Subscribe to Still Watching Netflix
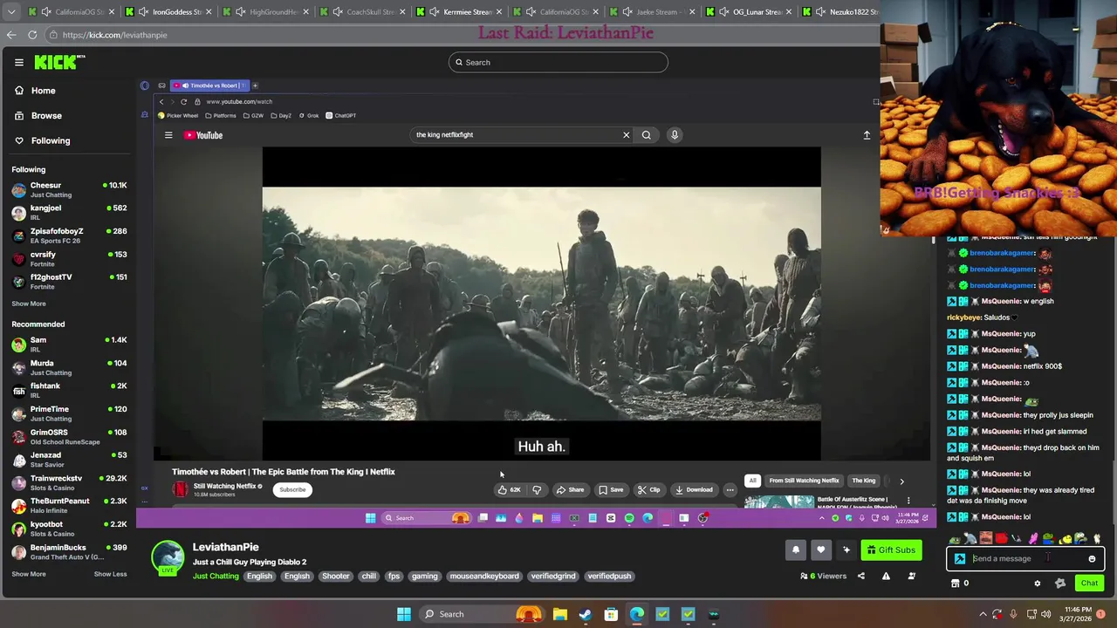 [292, 489]
